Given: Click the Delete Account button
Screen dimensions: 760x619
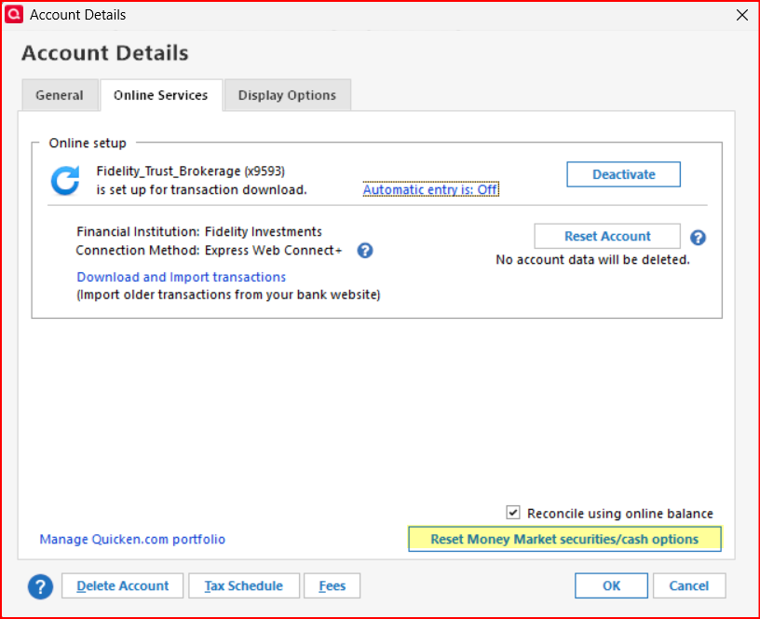Looking at the screenshot, I should click(123, 585).
